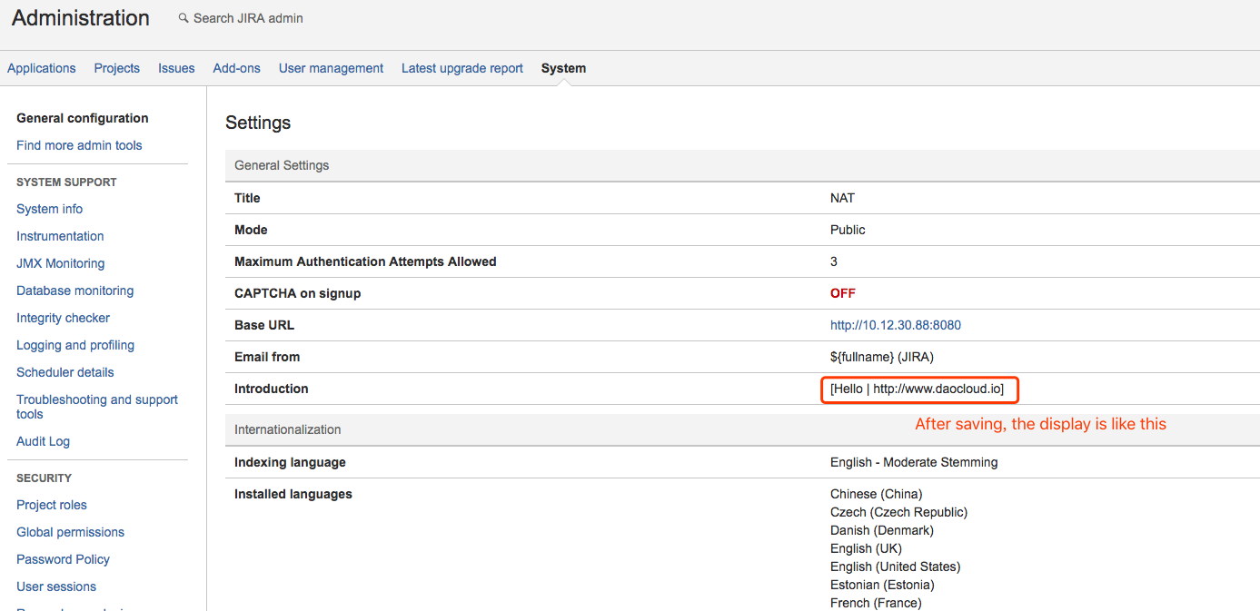Open the User management tab

tap(331, 68)
